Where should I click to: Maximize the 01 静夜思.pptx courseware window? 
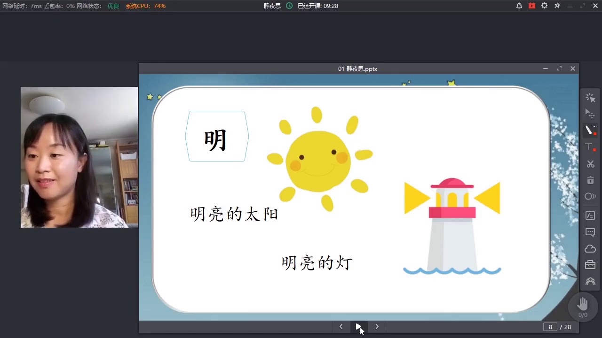point(559,69)
